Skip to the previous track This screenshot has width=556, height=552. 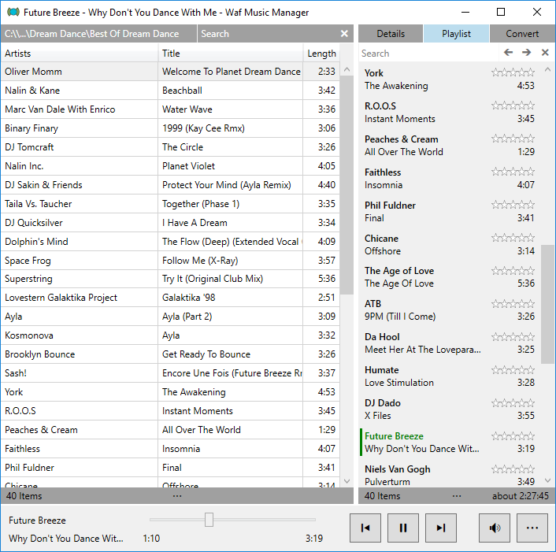[x=365, y=528]
